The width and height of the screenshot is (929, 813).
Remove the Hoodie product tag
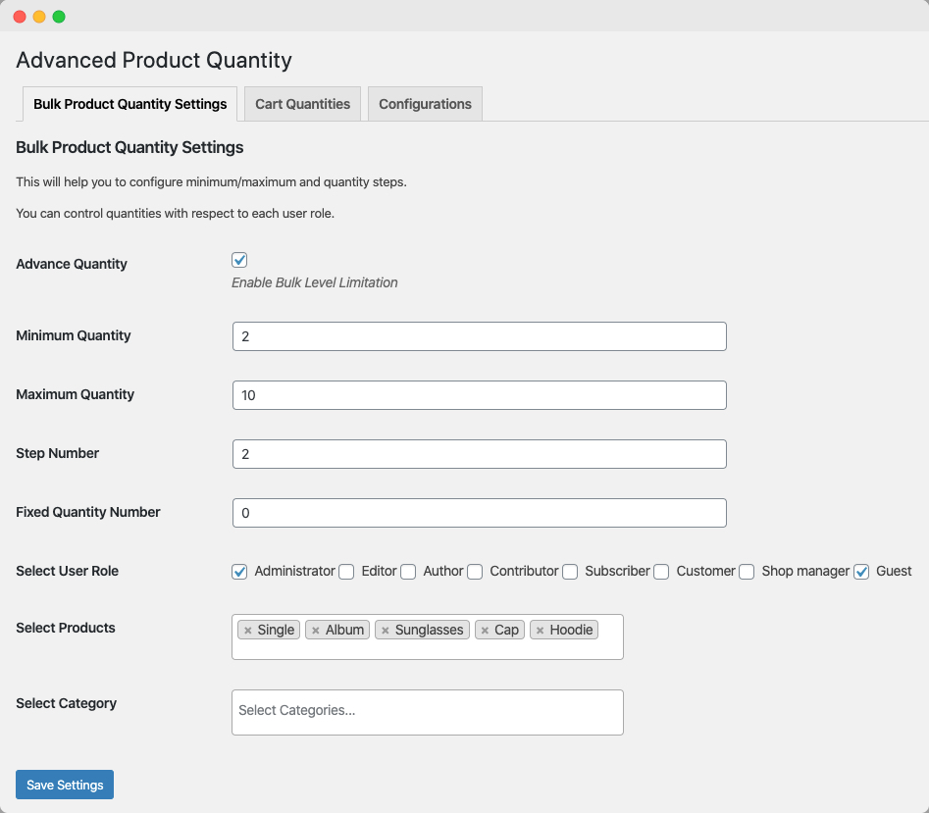[x=540, y=630]
